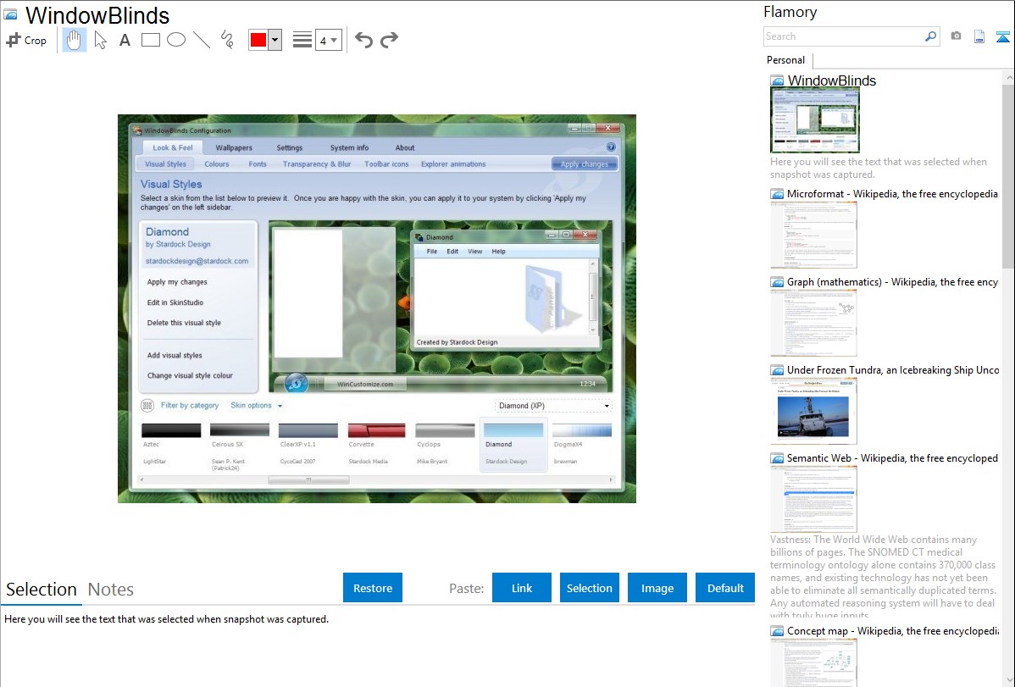Capture snapshot with camera icon
The height and width of the screenshot is (687, 1015).
[956, 36]
